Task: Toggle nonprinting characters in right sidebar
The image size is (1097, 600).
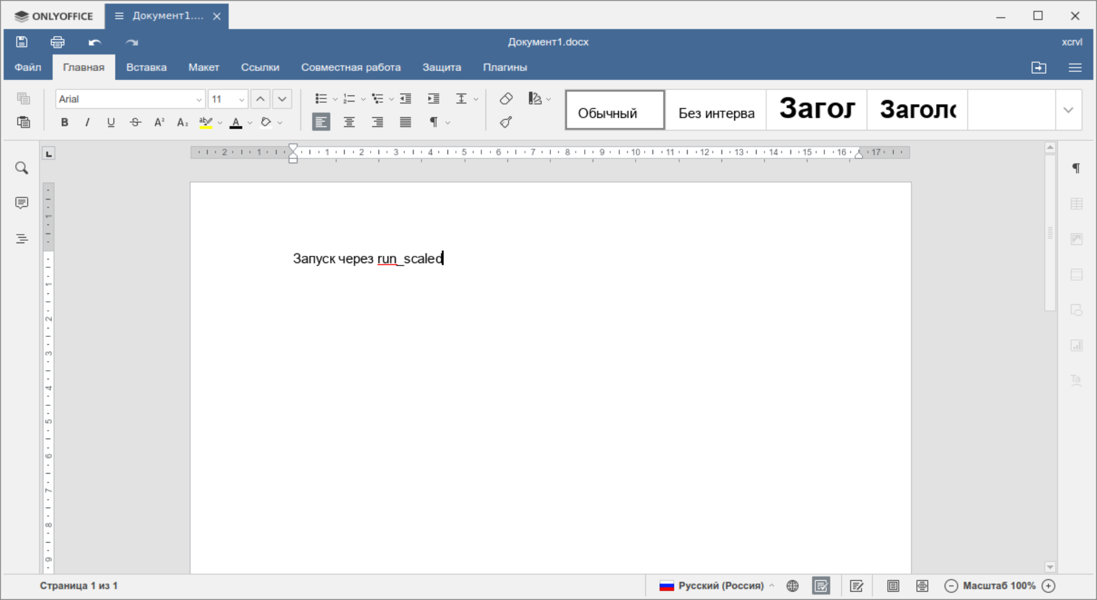Action: 1076,168
